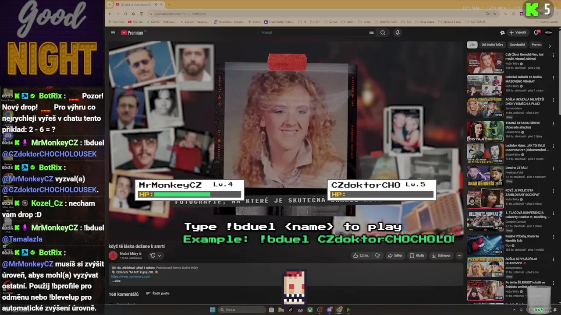Open Gemini bookmark in bookmarks bar
The width and height of the screenshot is (561, 315).
255,22
